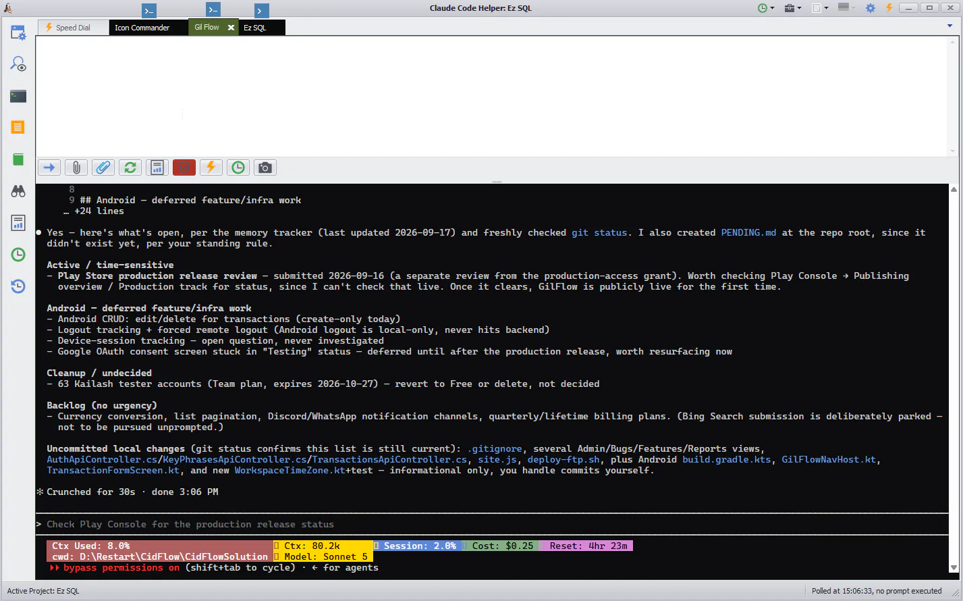Click the blue settings gear in title bar
The height and width of the screenshot is (601, 963).
[x=871, y=8]
